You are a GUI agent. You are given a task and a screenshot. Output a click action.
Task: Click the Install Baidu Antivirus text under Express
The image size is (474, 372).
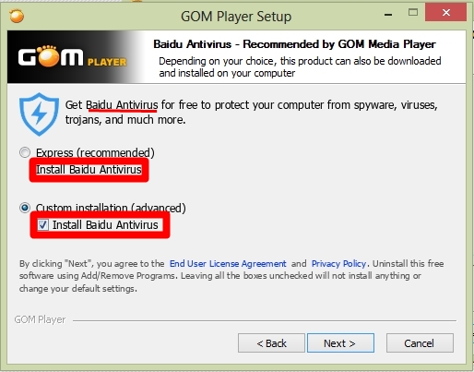click(89, 170)
